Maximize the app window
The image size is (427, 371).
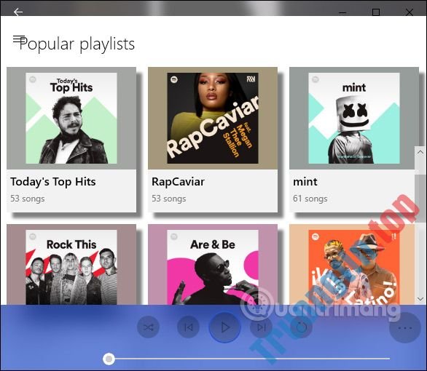[376, 12]
